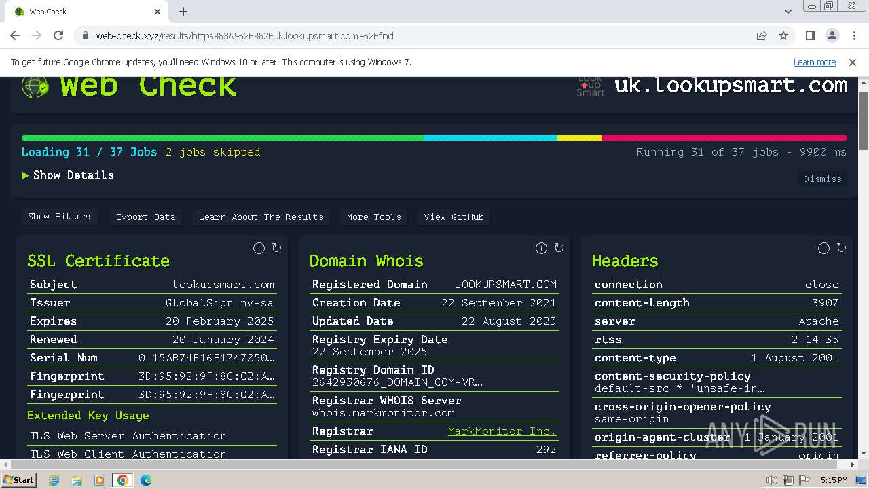Click Domain Whois heading
This screenshot has height=489, width=869.
367,261
